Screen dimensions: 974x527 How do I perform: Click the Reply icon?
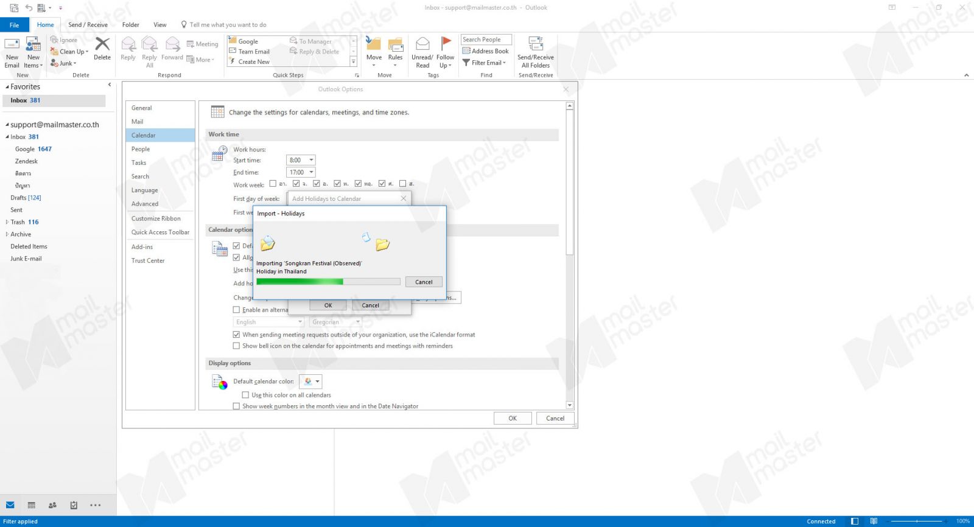(128, 44)
